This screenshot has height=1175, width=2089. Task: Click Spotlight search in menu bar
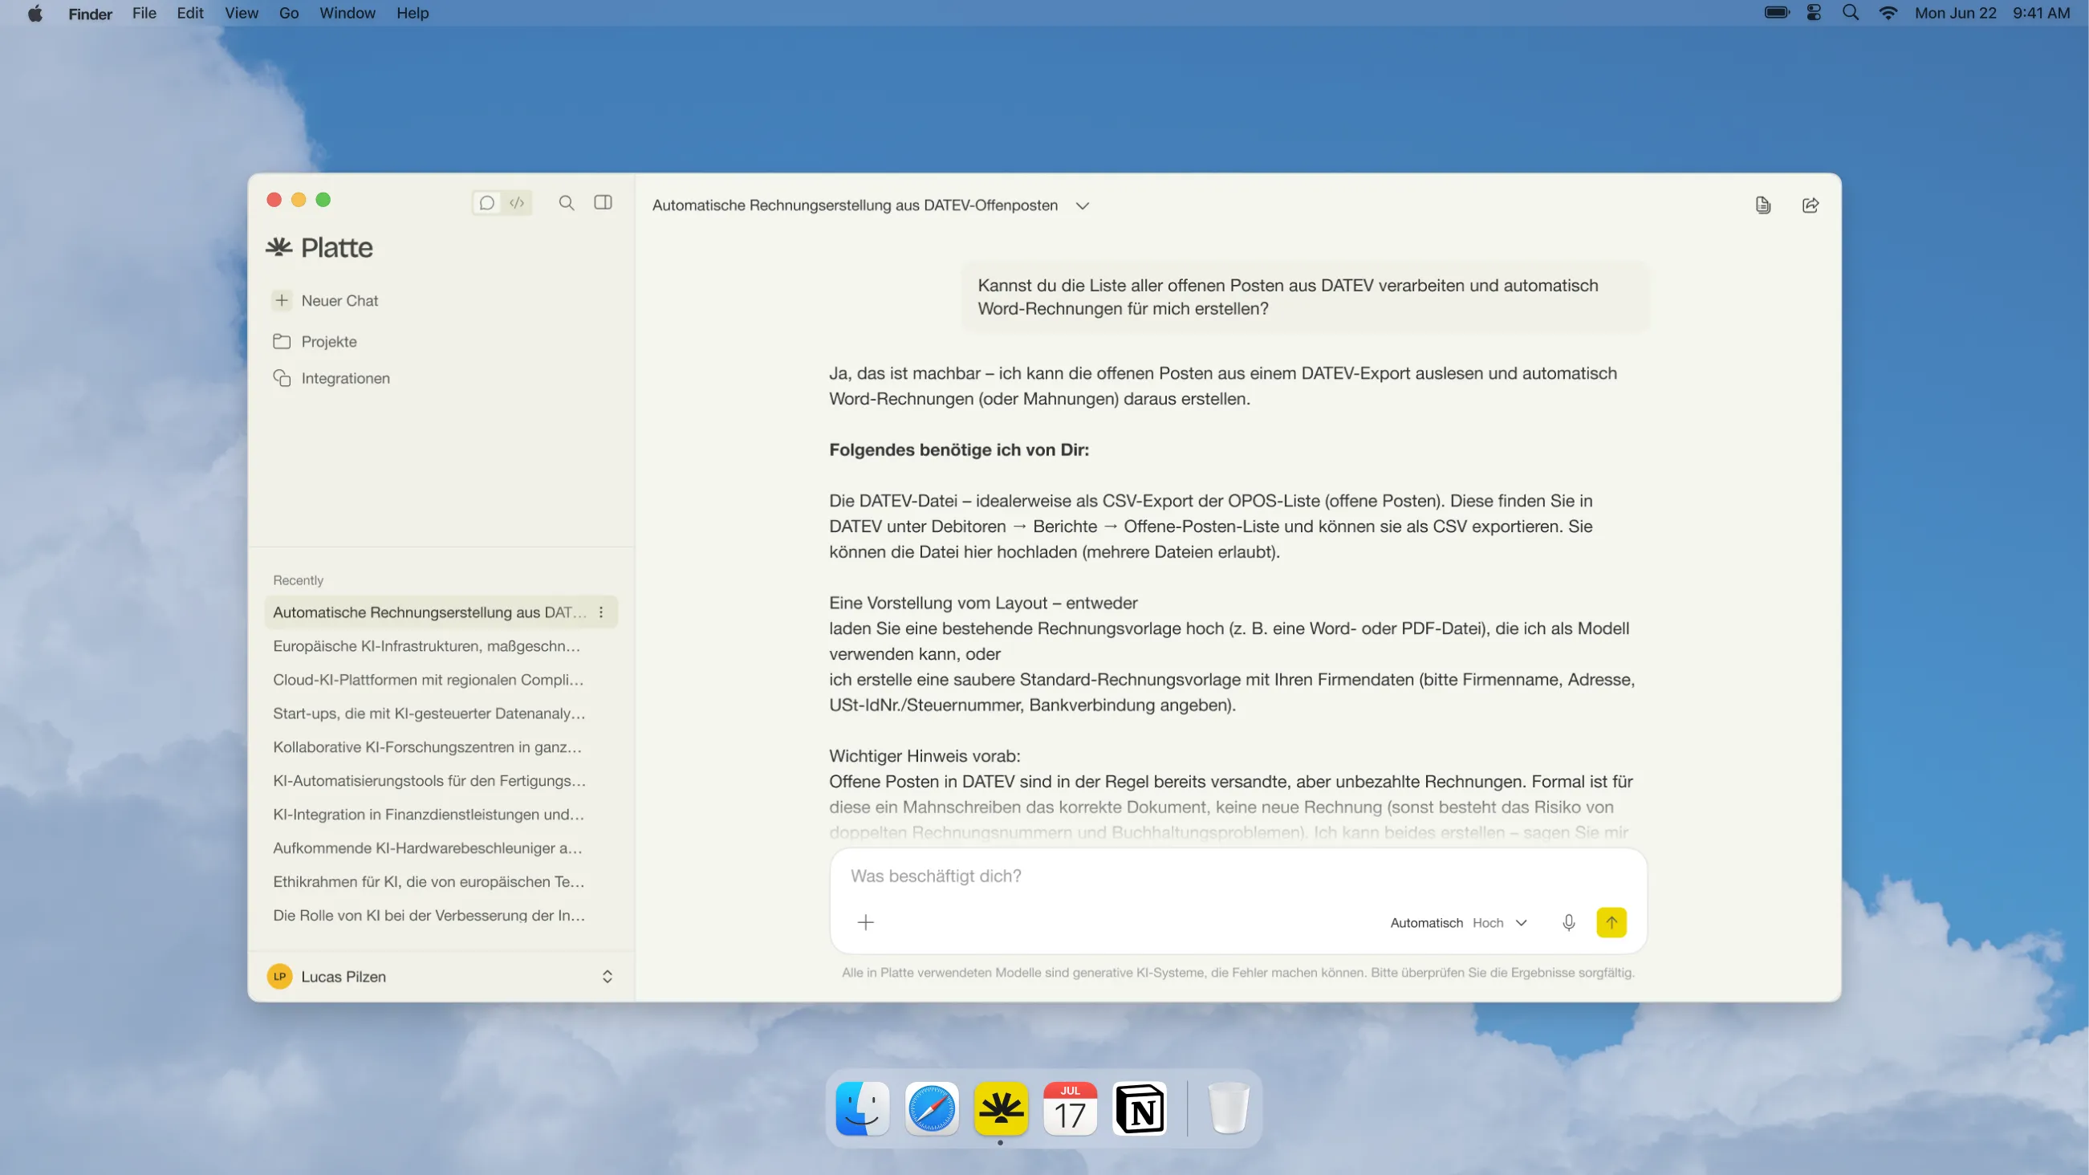1850,13
